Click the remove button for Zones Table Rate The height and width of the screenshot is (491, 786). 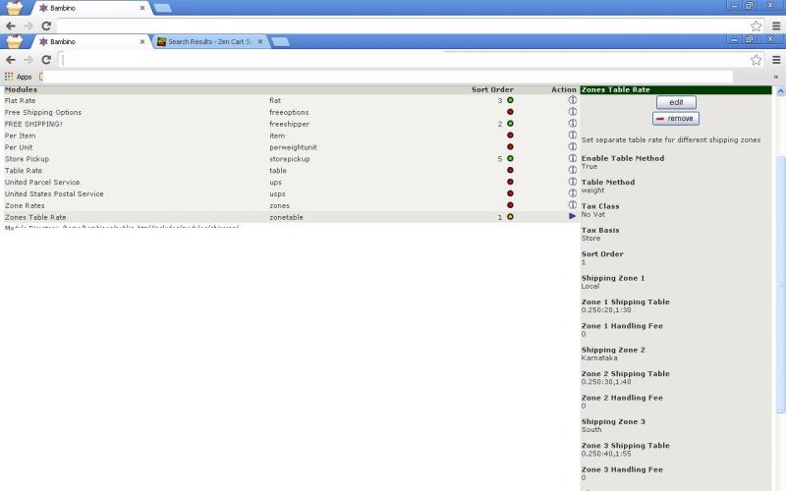[x=676, y=118]
